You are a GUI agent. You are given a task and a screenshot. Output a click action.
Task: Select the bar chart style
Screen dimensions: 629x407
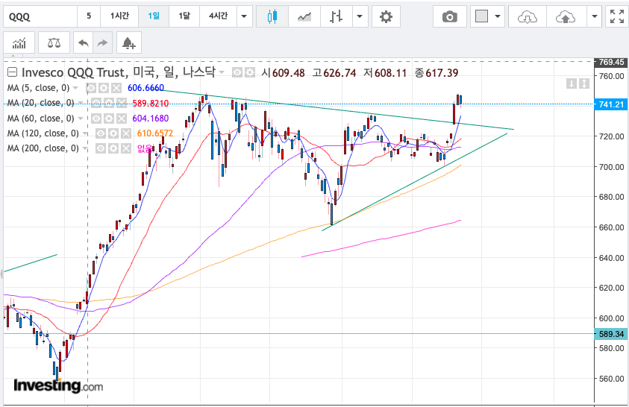[337, 16]
